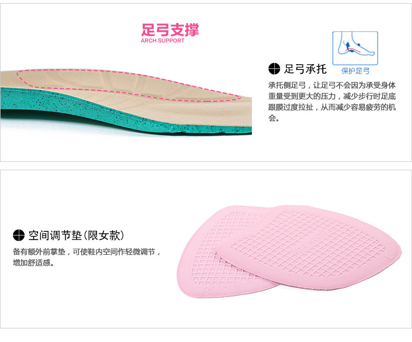
Task: Click the pink dashed arch outline
Action: click(x=128, y=85)
